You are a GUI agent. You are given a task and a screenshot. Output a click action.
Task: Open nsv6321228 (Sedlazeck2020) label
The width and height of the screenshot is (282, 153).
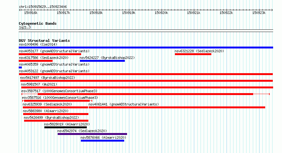(x=199, y=51)
